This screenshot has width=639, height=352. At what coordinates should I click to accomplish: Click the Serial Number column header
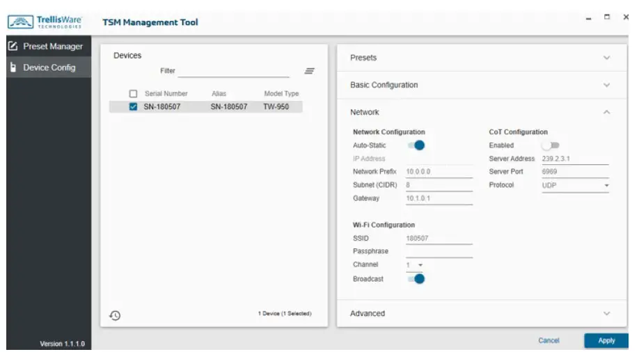click(x=166, y=94)
